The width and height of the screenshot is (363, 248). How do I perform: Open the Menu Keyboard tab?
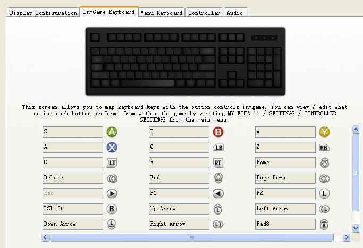162,13
